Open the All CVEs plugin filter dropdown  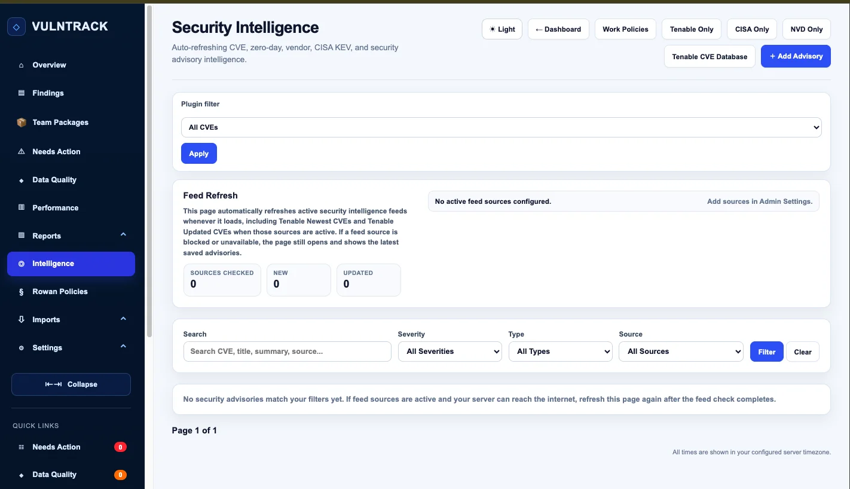tap(501, 127)
